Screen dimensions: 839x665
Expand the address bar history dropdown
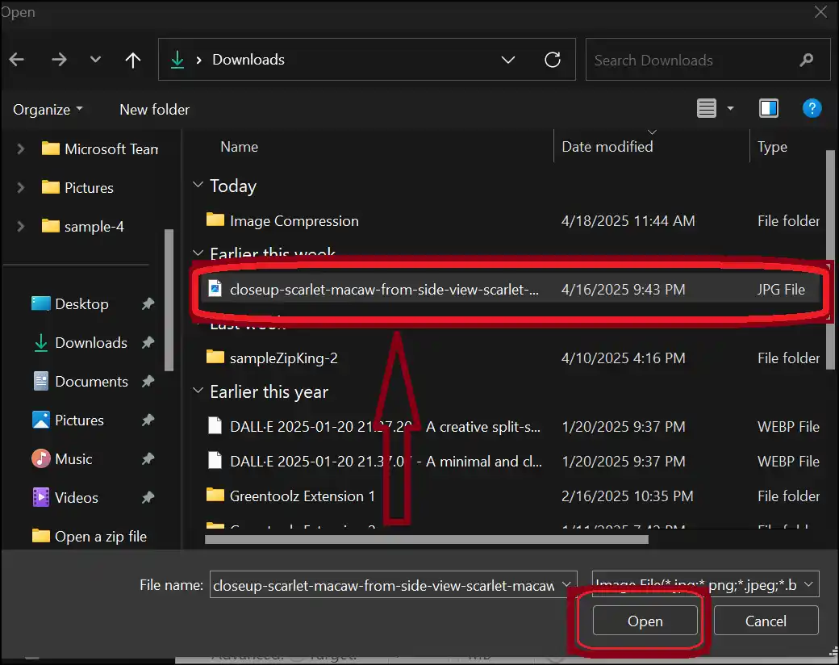(507, 60)
